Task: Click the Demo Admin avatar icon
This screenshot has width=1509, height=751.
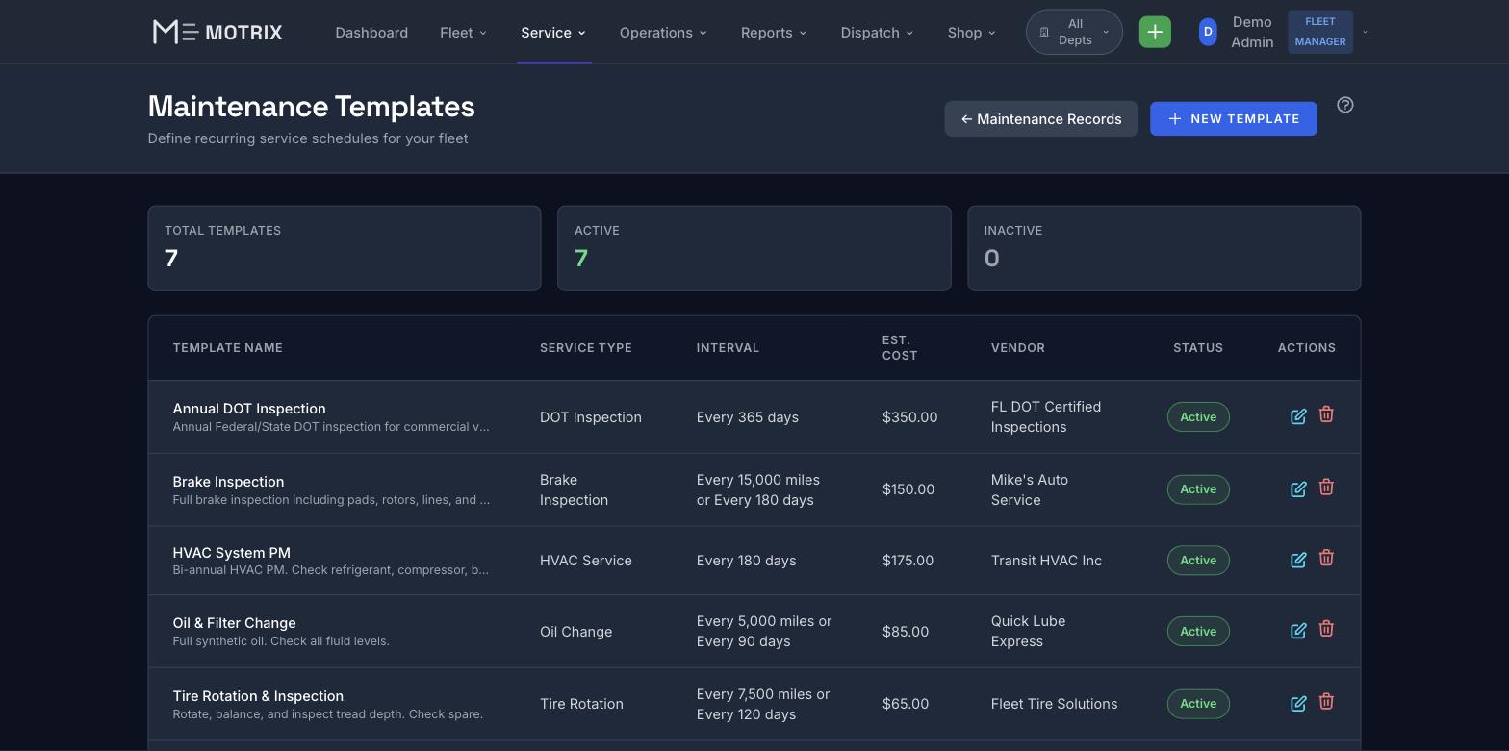Action: point(1208,32)
